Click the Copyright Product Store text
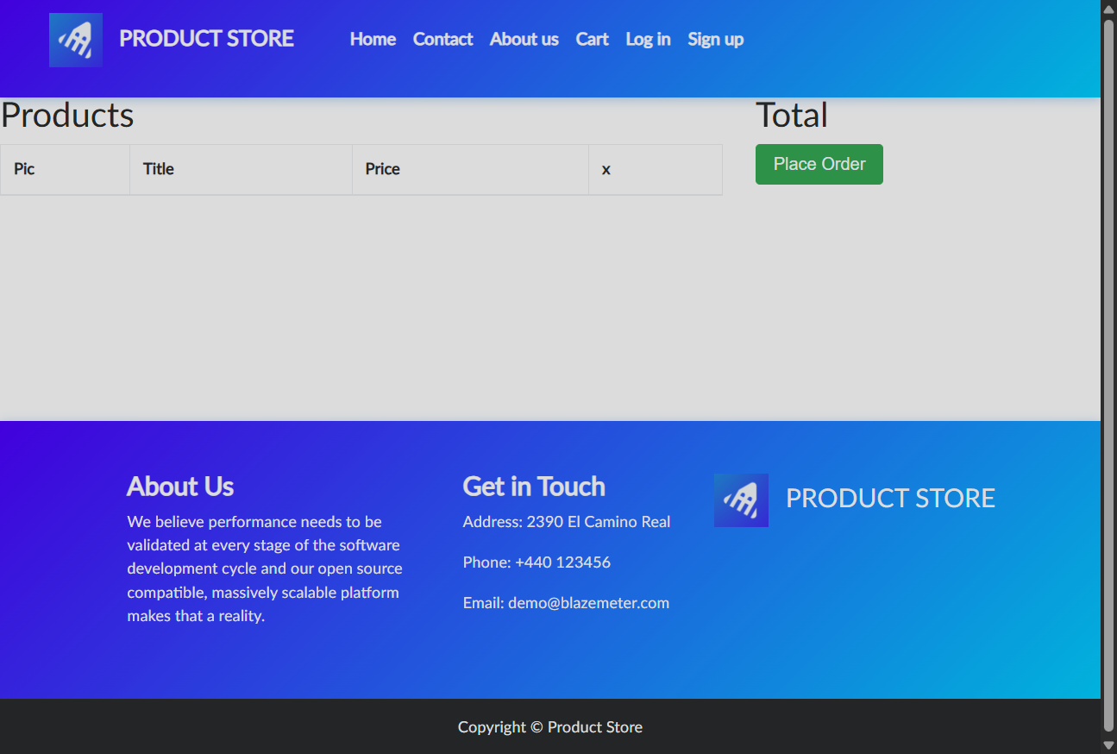The width and height of the screenshot is (1117, 754). 550,727
